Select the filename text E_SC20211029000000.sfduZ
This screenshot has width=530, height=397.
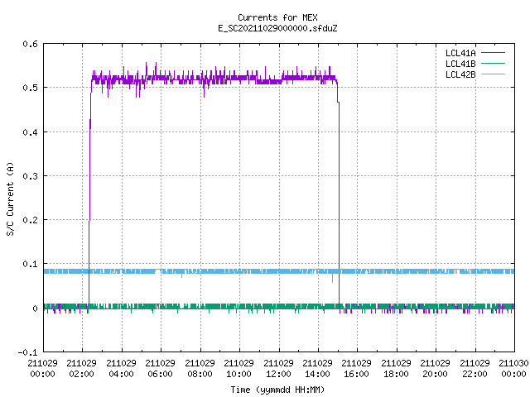tap(277, 28)
